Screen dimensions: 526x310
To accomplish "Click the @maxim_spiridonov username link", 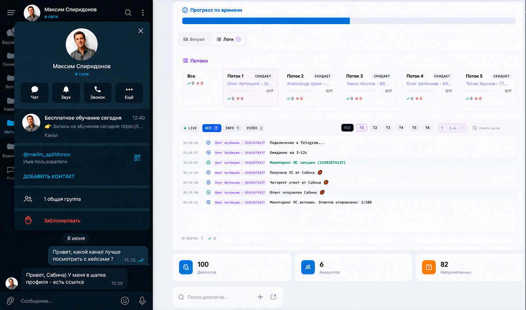I will coord(46,155).
